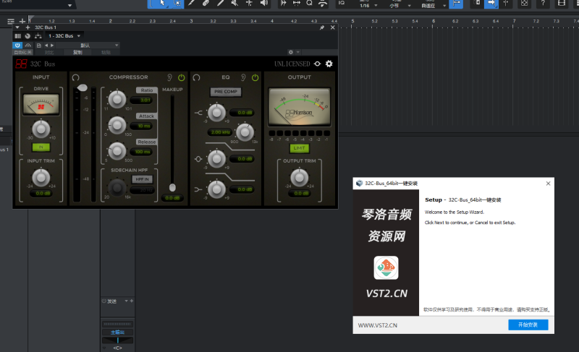Click the compressor bypass power icon
Viewport: 579px width, 352px height.
tap(181, 77)
